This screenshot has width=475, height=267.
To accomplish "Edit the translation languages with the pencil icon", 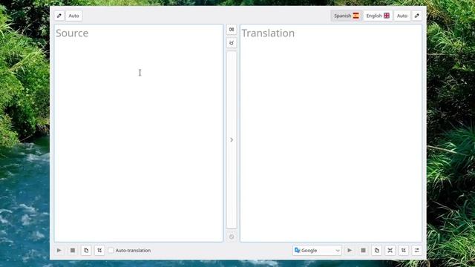I will [417, 16].
